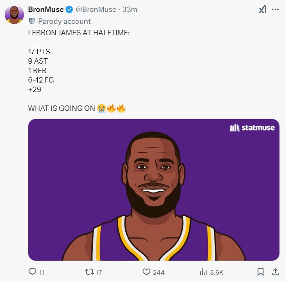Click the blue verified checkmark badge
The width and height of the screenshot is (286, 282).
(70, 9)
